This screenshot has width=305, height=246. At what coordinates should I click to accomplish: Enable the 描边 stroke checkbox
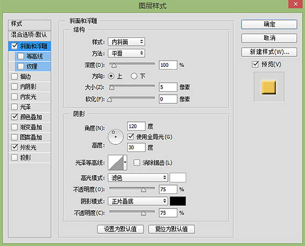click(x=14, y=76)
